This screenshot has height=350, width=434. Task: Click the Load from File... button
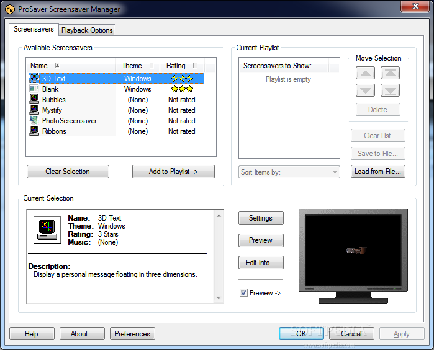(x=378, y=172)
